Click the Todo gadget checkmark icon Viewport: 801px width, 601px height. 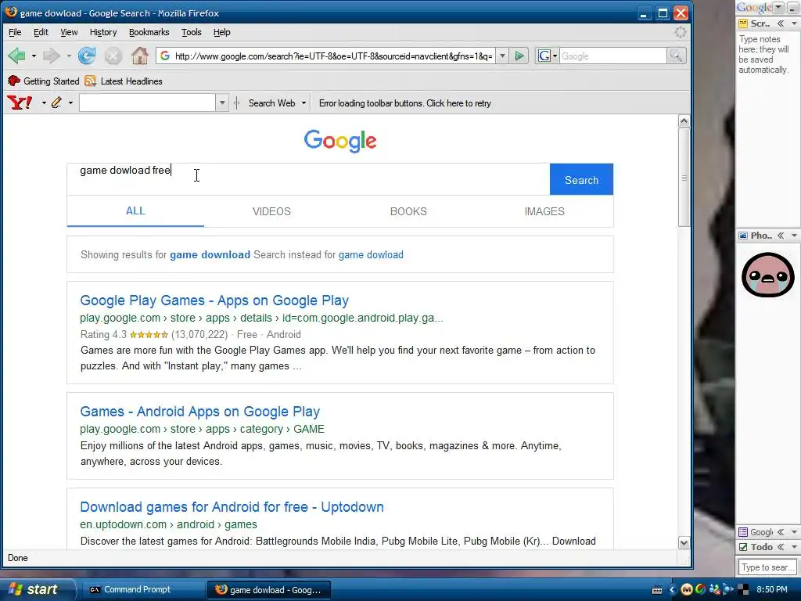point(743,547)
